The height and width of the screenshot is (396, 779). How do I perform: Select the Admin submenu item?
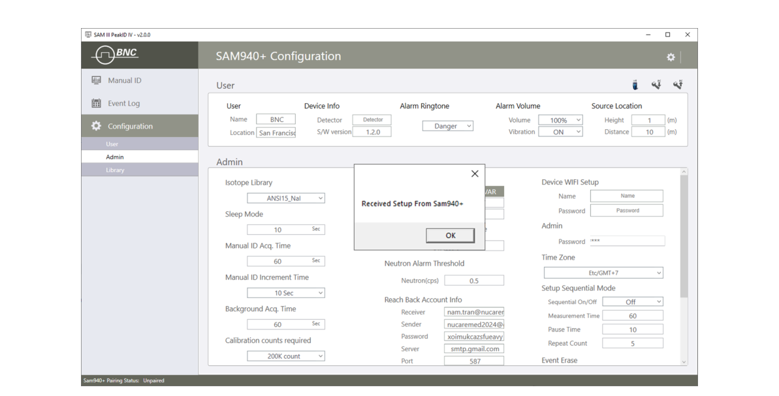pyautogui.click(x=140, y=157)
